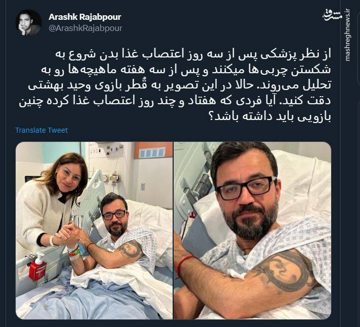Select the Persian tweet text paragraph
This screenshot has height=327, width=360.
[175, 85]
